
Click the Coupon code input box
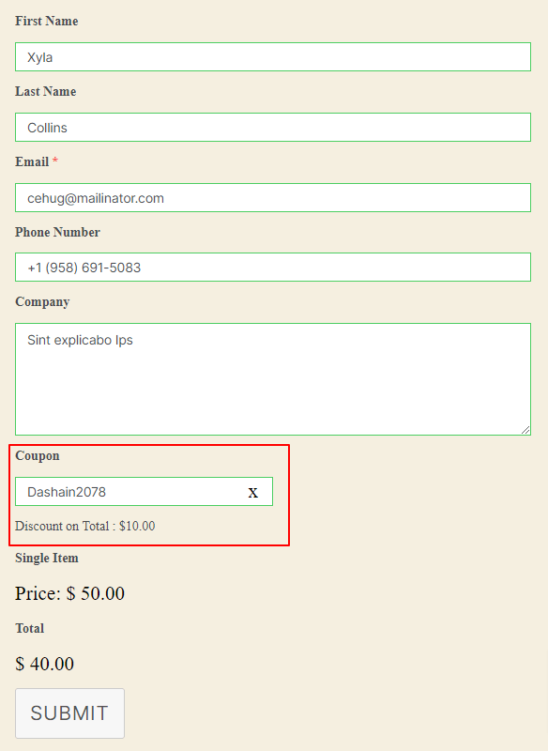point(131,491)
